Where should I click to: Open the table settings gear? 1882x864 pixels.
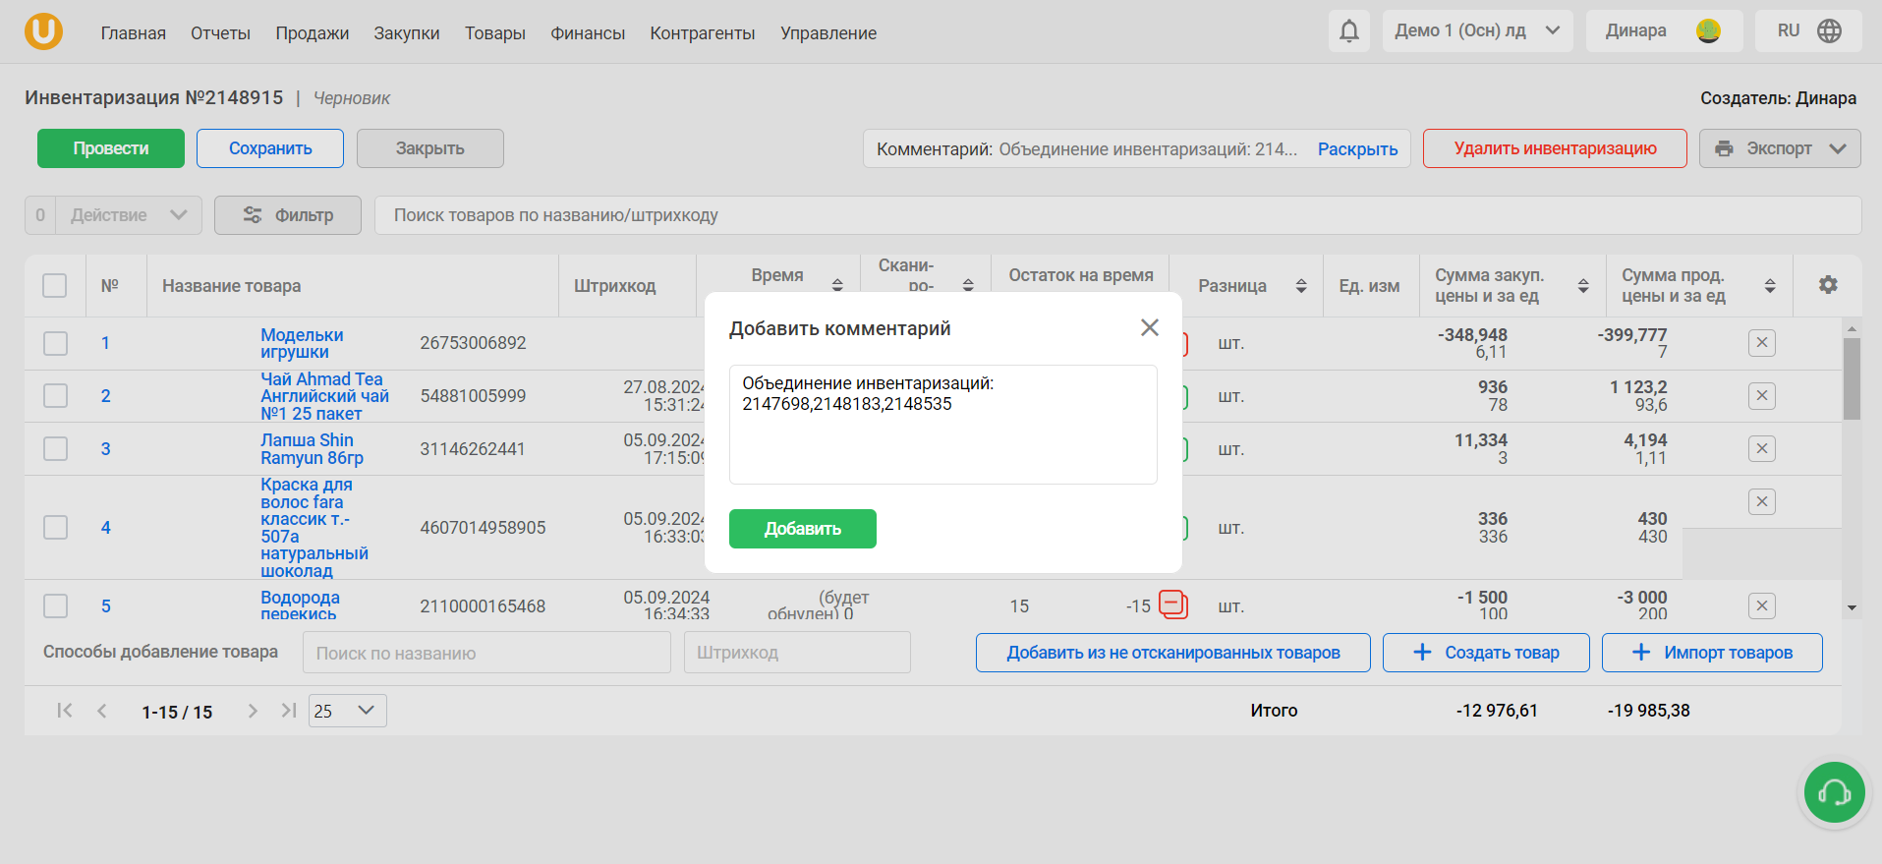pyautogui.click(x=1827, y=285)
